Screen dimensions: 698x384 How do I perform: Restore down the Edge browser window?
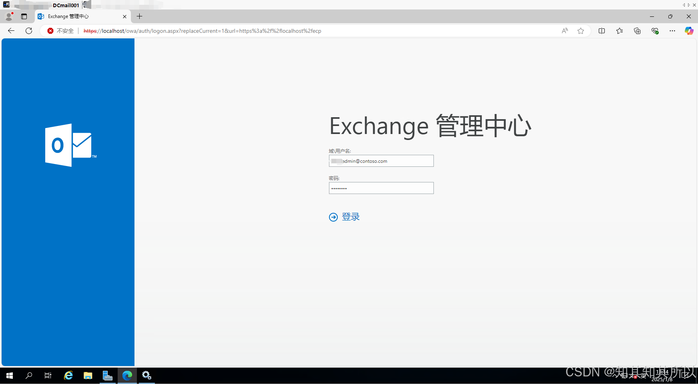pos(670,16)
